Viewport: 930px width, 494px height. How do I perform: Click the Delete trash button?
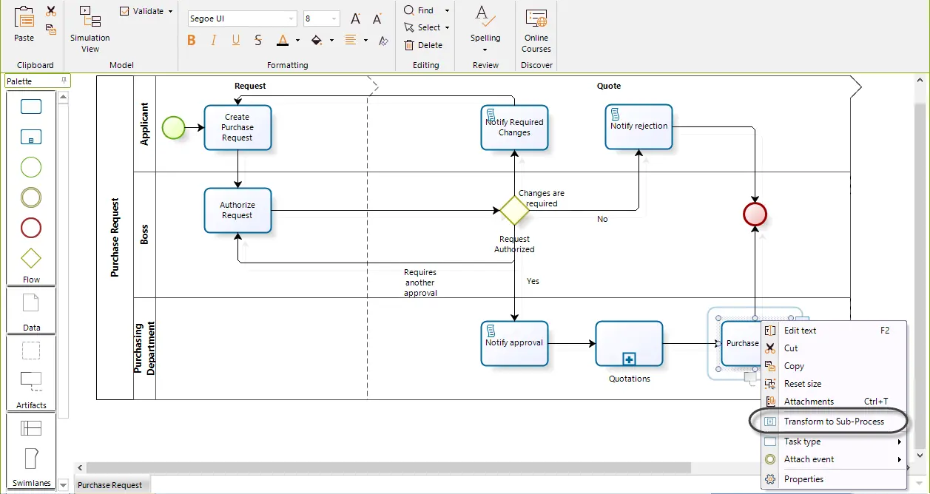pos(423,45)
